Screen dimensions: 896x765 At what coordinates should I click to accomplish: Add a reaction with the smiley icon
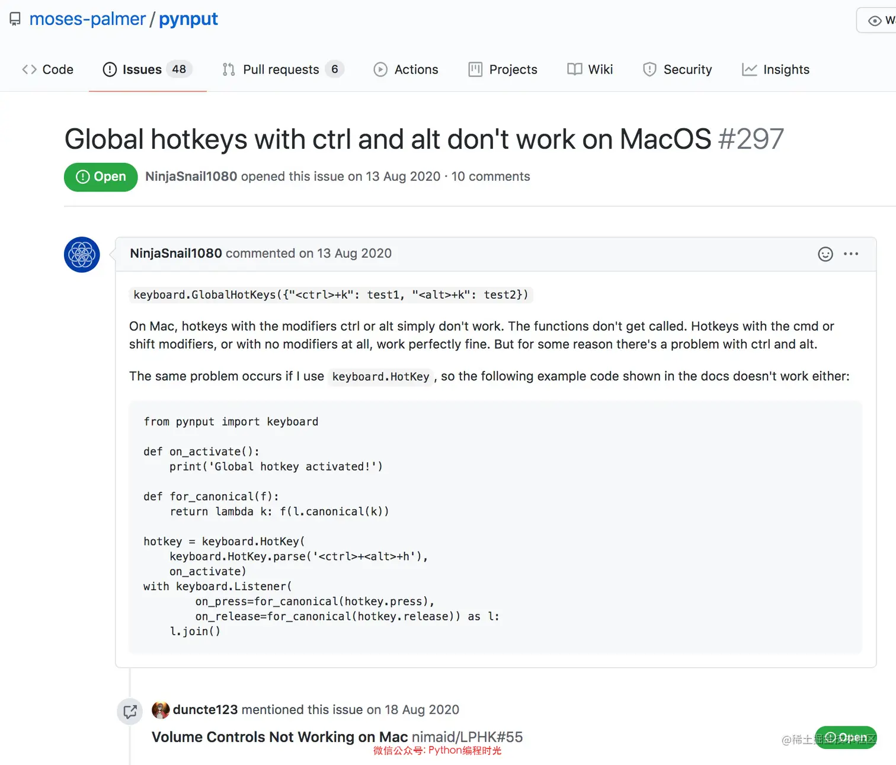click(x=825, y=254)
